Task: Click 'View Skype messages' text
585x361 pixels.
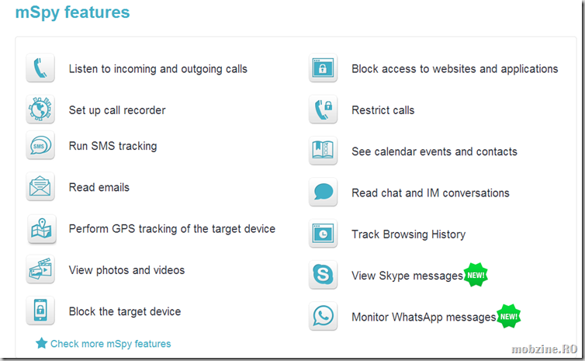Action: pos(407,276)
